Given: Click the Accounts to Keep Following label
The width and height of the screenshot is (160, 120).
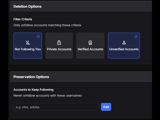Looking at the screenshot, I should 33,90.
